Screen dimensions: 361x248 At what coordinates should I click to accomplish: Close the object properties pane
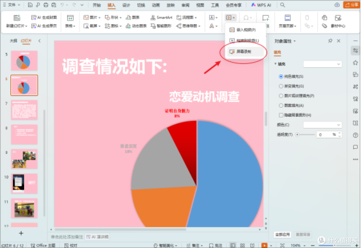click(x=338, y=41)
